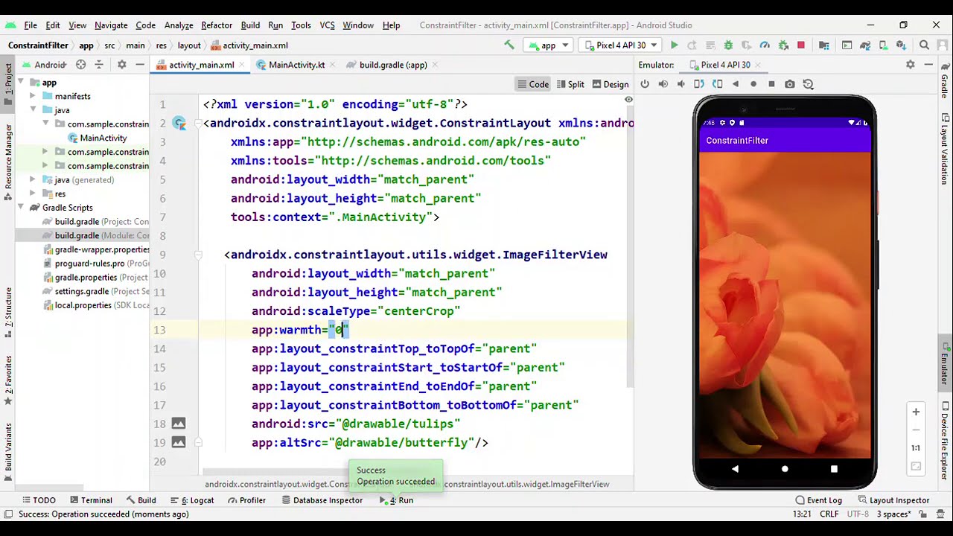Tap the Home circle on the phone screen

[784, 469]
